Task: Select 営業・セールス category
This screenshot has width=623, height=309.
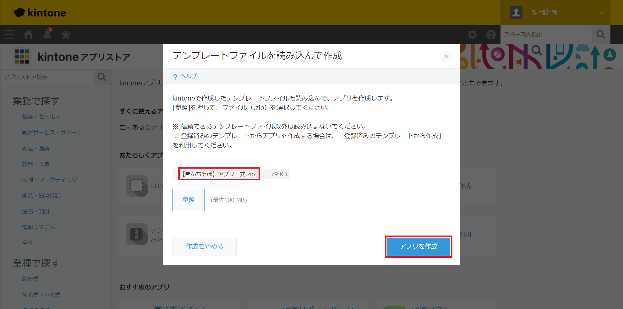Action: tap(41, 117)
